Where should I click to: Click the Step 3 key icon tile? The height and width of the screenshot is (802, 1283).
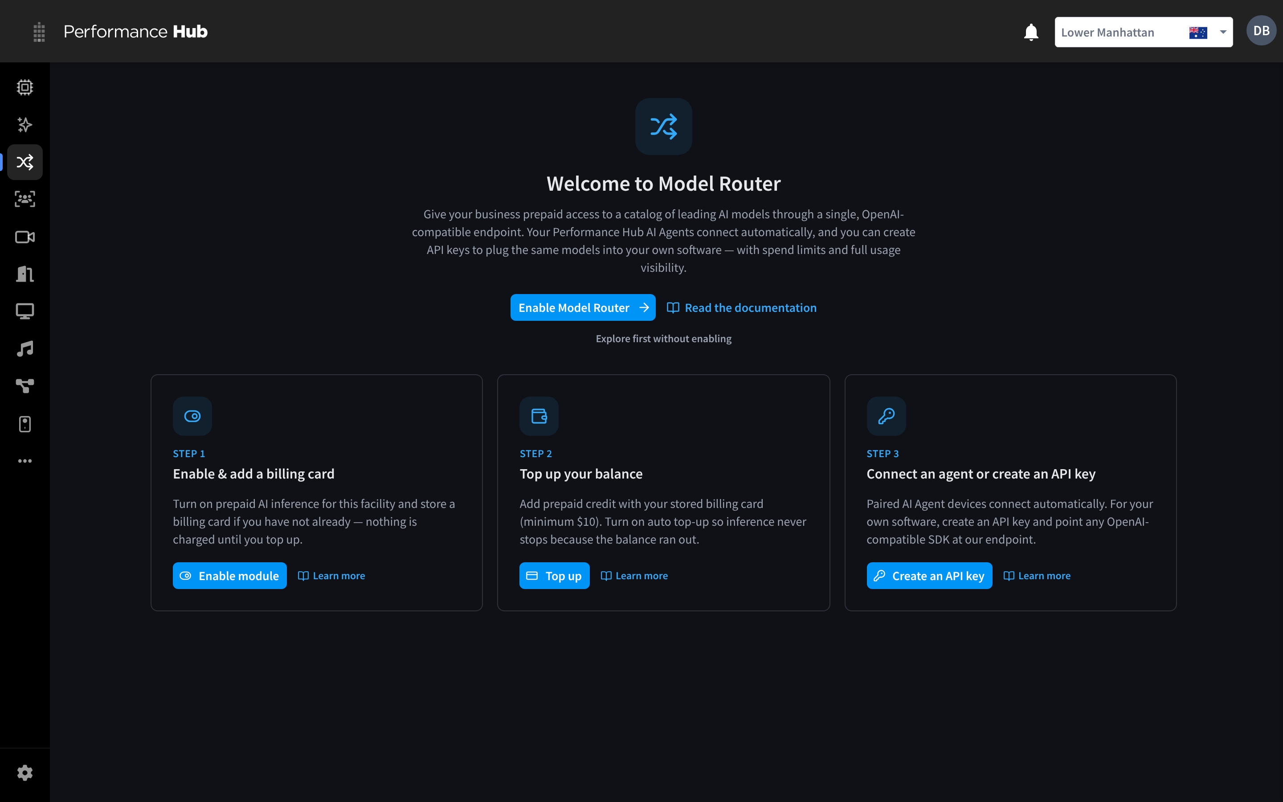pos(887,416)
